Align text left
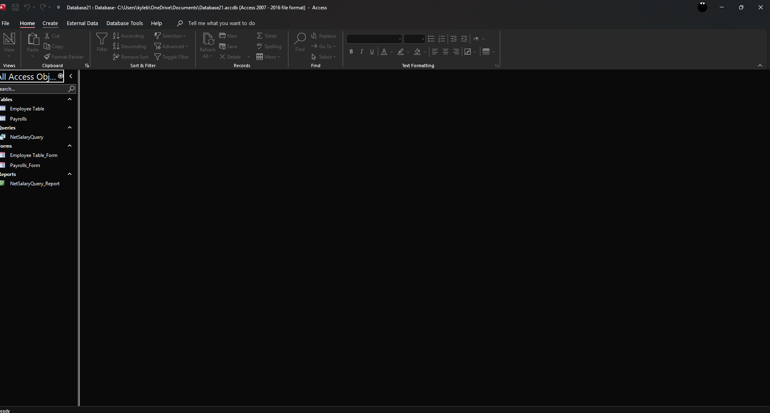The height and width of the screenshot is (413, 770). point(435,52)
